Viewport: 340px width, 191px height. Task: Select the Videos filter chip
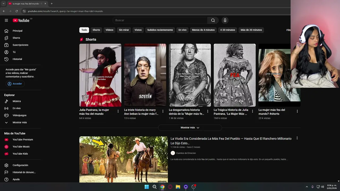[109, 30]
